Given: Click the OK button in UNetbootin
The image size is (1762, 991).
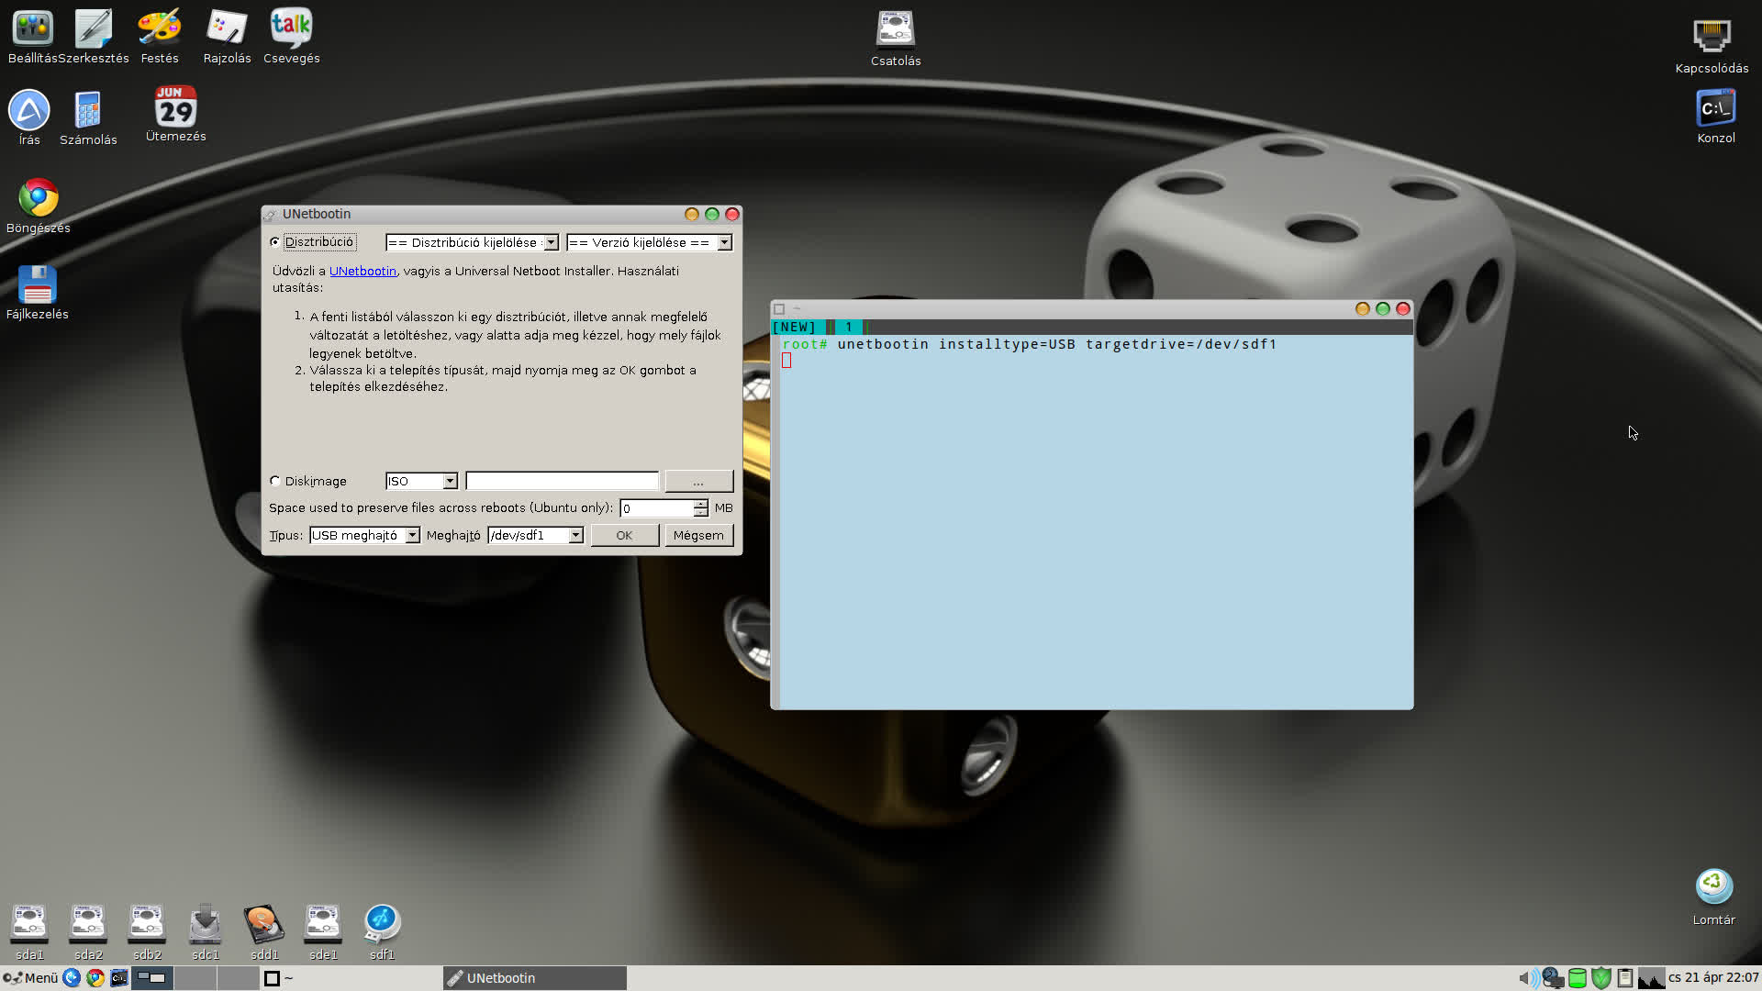Looking at the screenshot, I should coord(624,535).
